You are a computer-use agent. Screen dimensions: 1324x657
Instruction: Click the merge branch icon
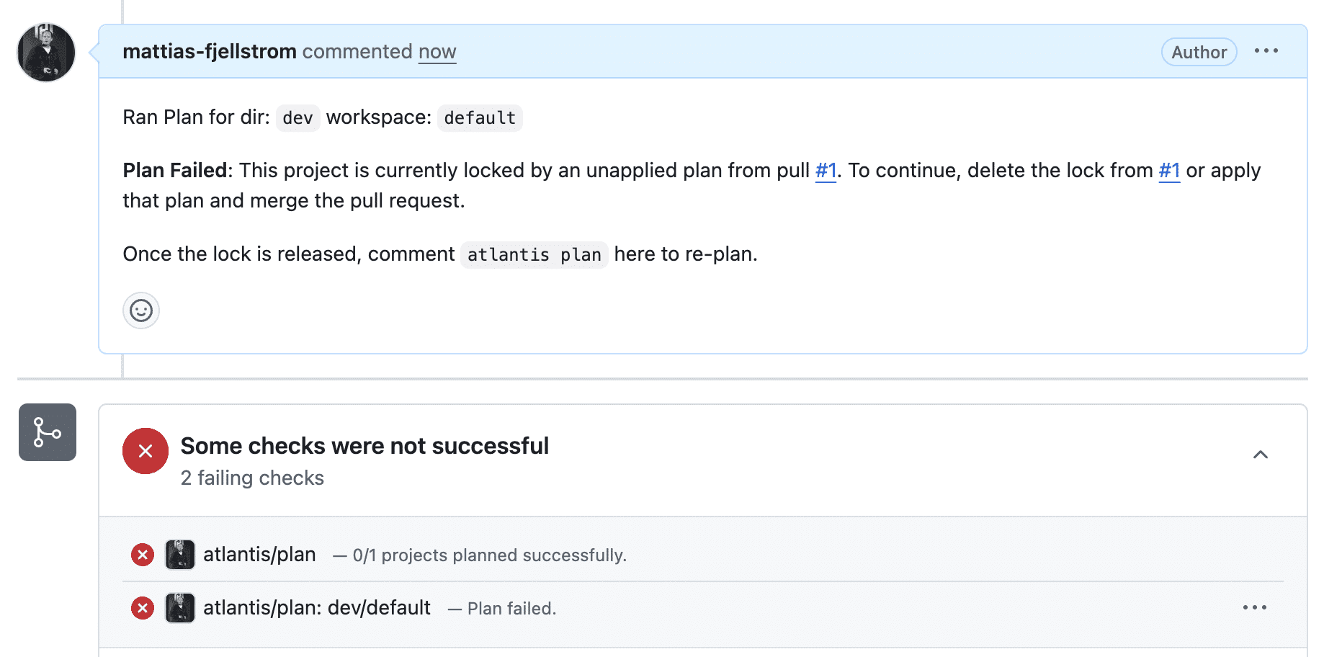click(48, 432)
